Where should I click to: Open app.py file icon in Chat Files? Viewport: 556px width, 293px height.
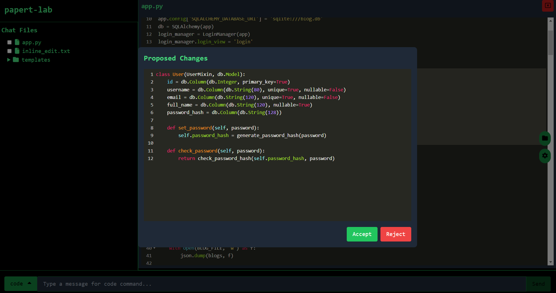click(17, 42)
